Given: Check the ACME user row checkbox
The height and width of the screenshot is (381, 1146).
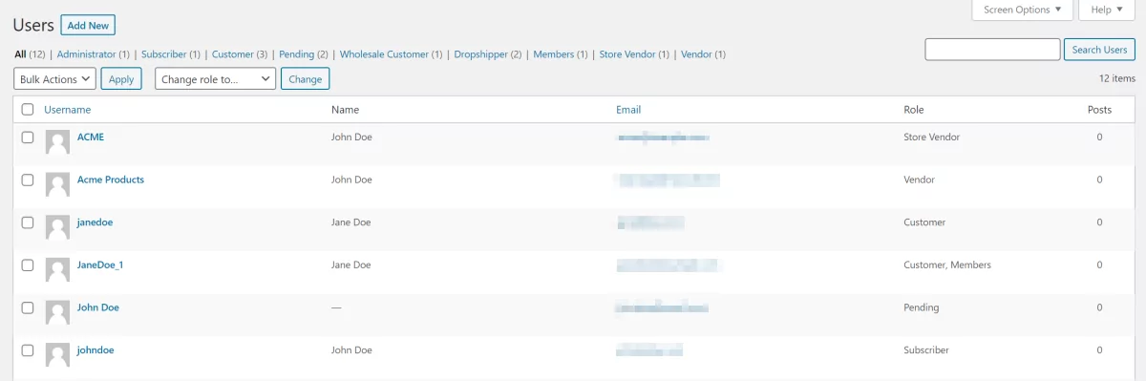Looking at the screenshot, I should pos(28,138).
